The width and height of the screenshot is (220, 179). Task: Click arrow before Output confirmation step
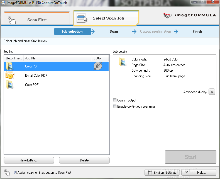point(134,32)
